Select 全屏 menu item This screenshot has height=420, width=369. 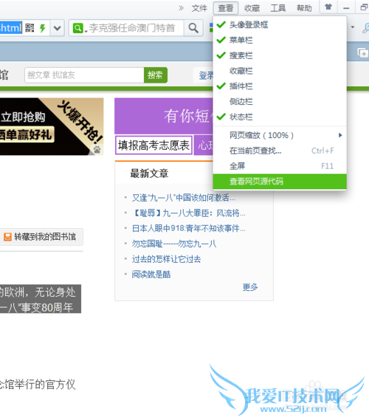pos(280,166)
